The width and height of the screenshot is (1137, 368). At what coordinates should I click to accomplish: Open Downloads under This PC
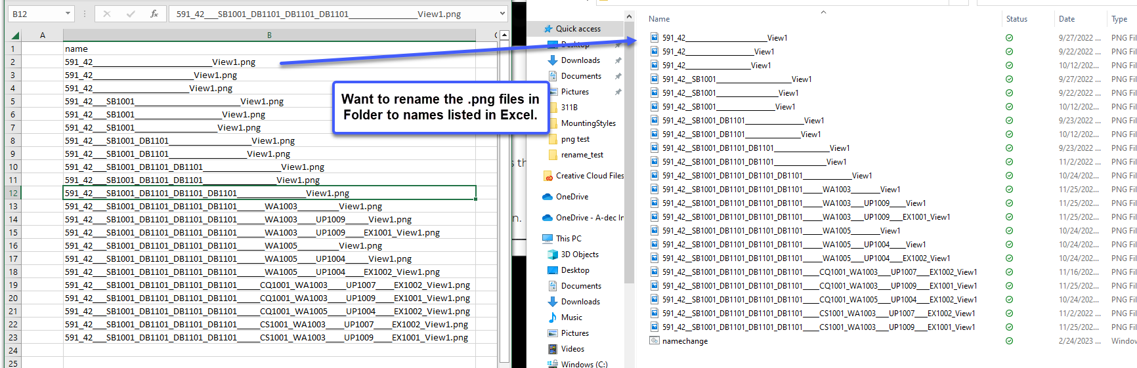(x=580, y=302)
